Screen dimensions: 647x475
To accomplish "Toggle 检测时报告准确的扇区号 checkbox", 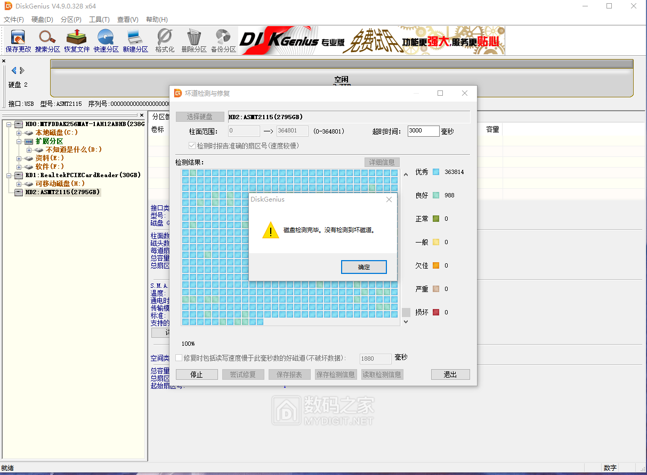I will (x=192, y=146).
